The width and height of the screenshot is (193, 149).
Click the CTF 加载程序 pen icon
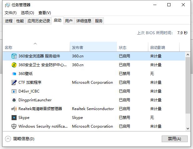coord(14,82)
